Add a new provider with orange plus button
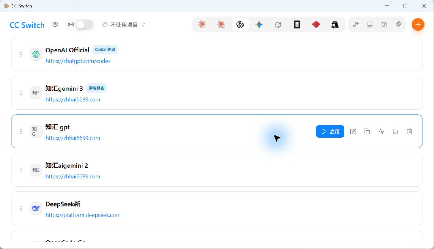 click(x=418, y=24)
